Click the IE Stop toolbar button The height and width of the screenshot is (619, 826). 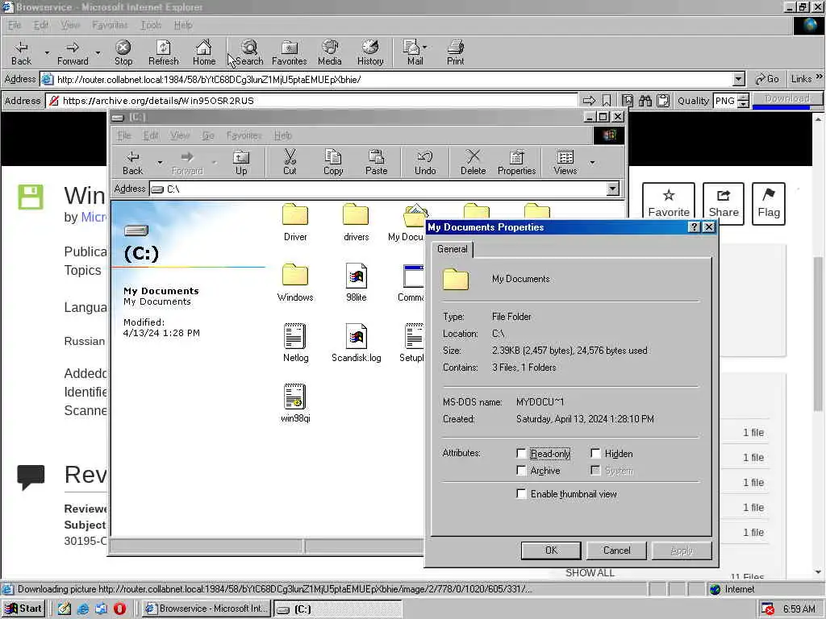123,52
